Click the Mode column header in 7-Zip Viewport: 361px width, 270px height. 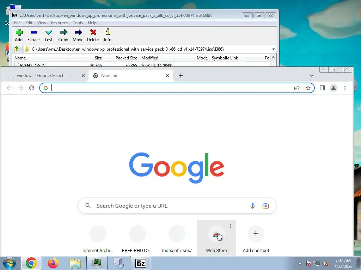click(192, 58)
